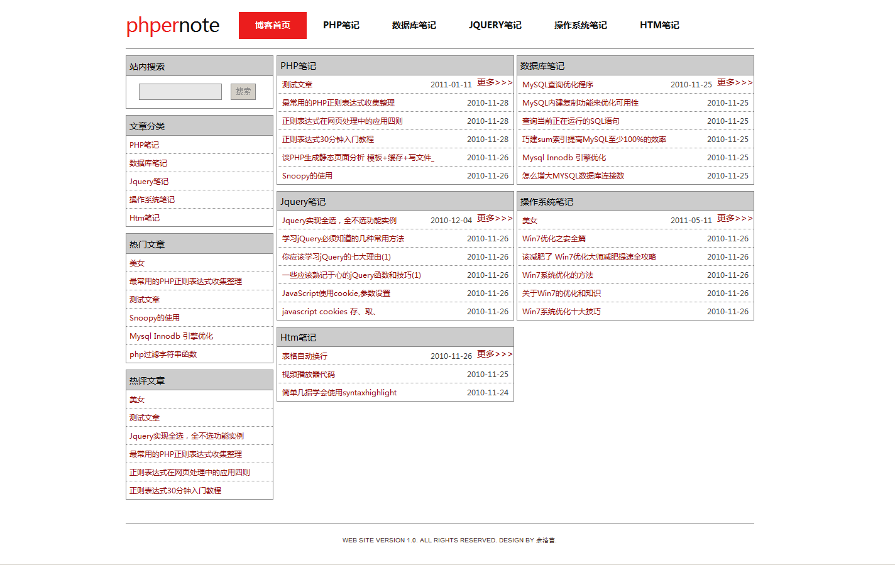Image resolution: width=895 pixels, height=565 pixels.
Task: Open the Win7优化之安全篇 article
Action: click(x=554, y=239)
